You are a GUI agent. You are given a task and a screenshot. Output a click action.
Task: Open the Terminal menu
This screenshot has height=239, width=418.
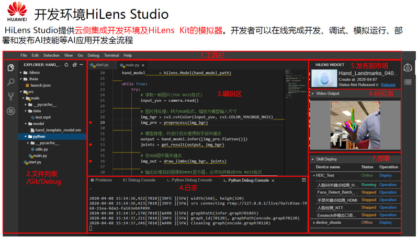tap(111, 55)
